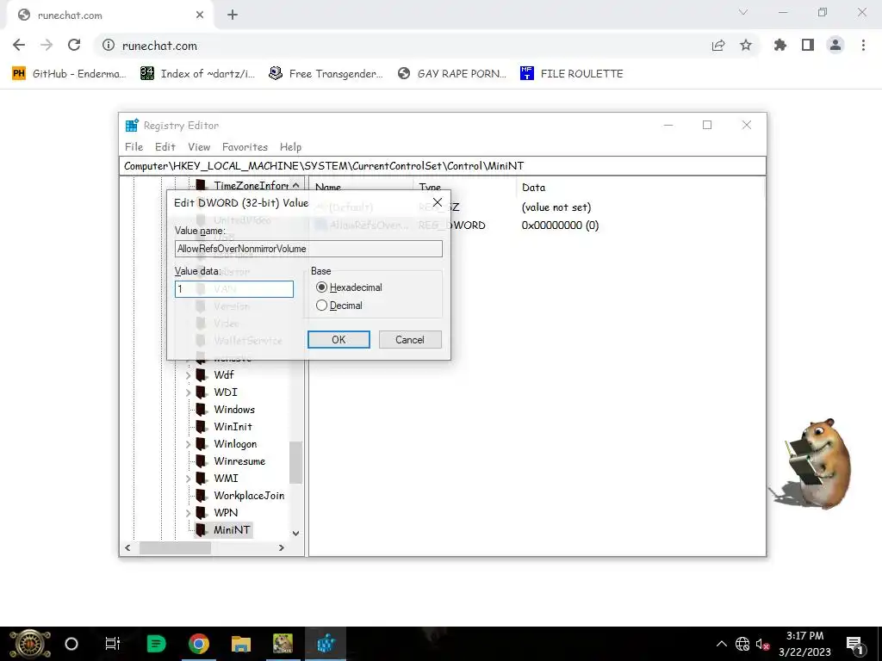Expand the WMI registry key
882x661 pixels.
click(189, 479)
